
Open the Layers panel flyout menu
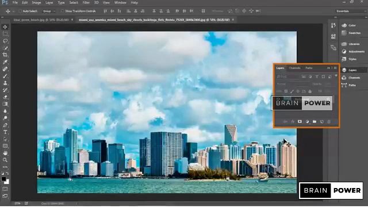[335, 68]
